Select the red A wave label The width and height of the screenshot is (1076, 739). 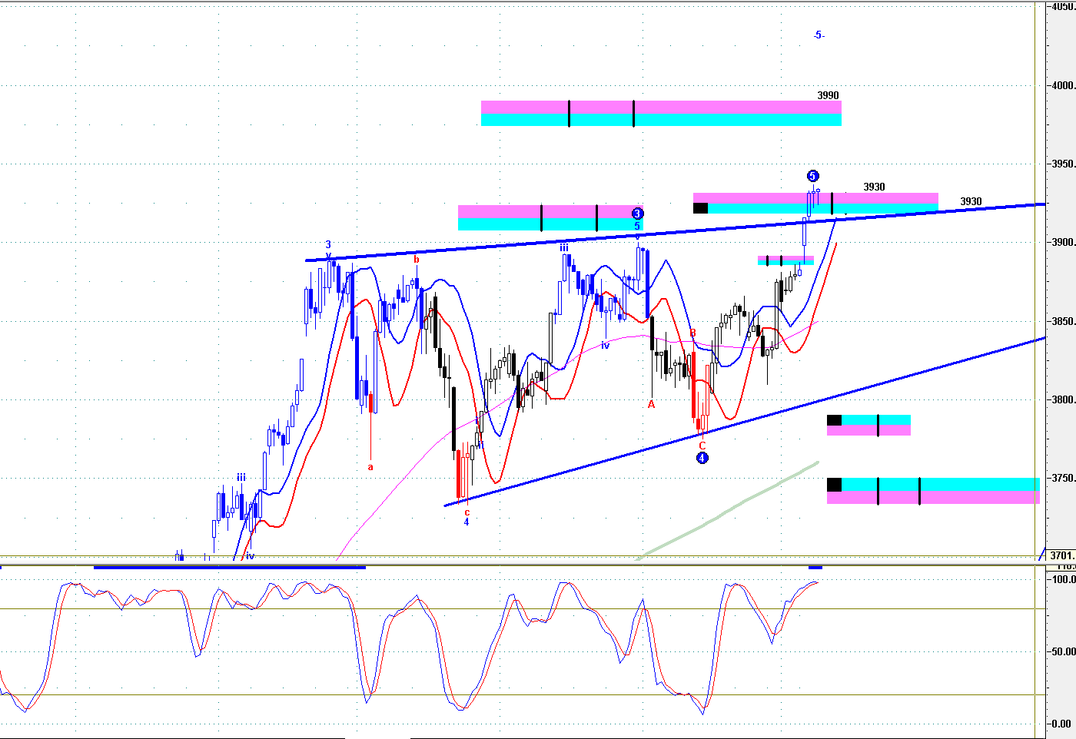[x=651, y=404]
